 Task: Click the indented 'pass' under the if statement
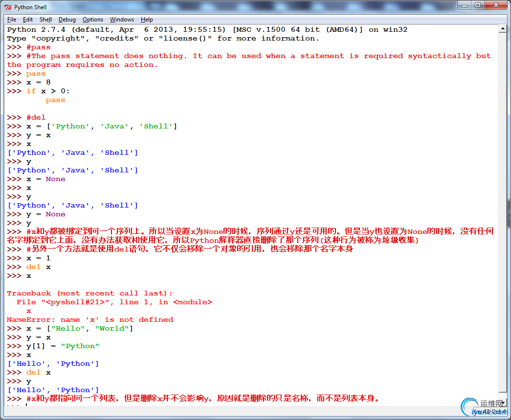[x=55, y=100]
